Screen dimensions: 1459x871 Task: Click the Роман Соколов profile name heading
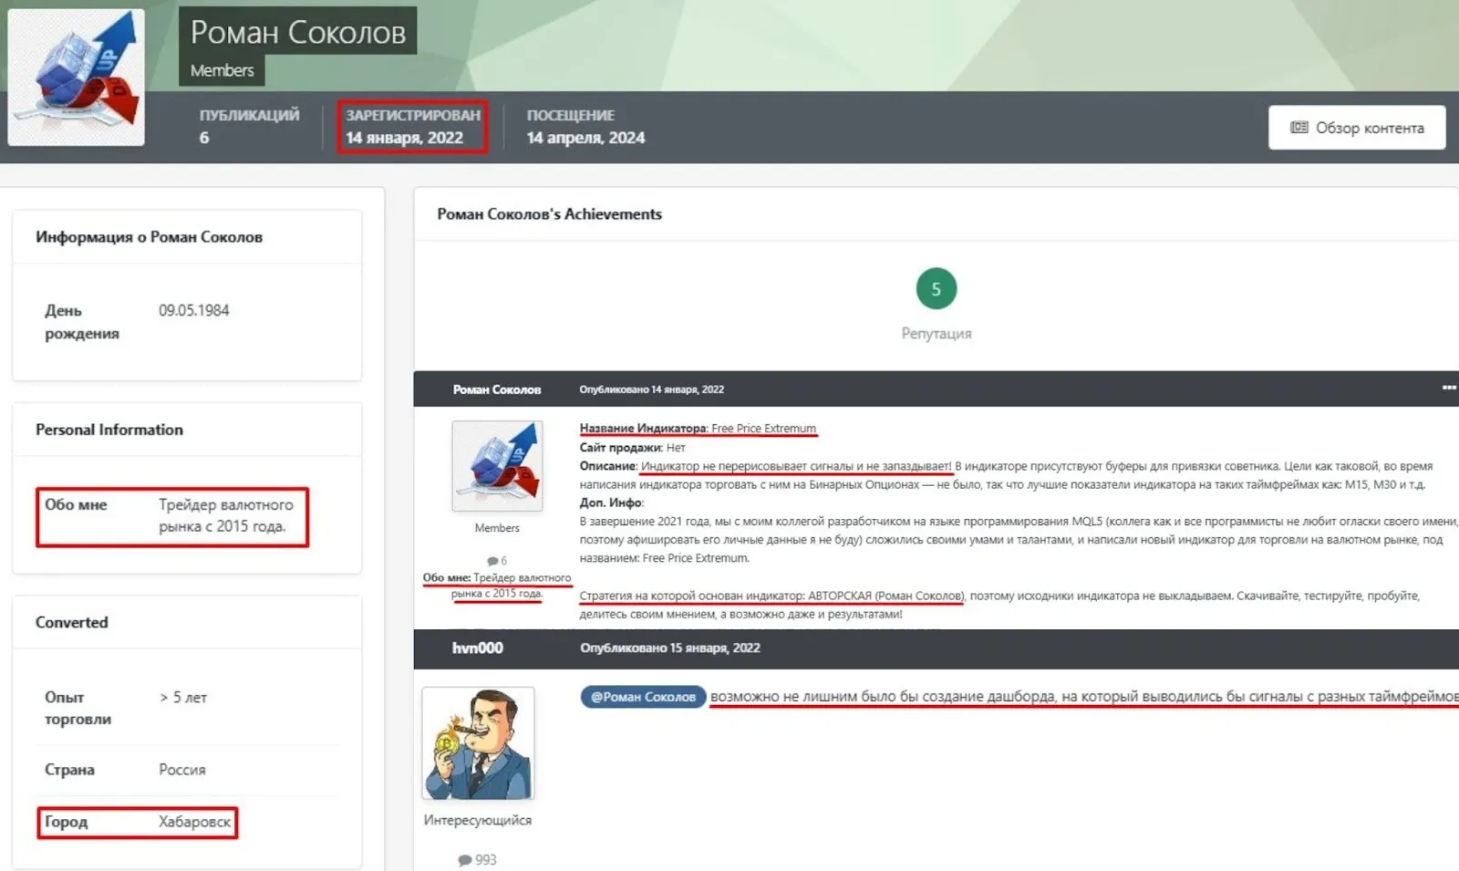(x=297, y=31)
